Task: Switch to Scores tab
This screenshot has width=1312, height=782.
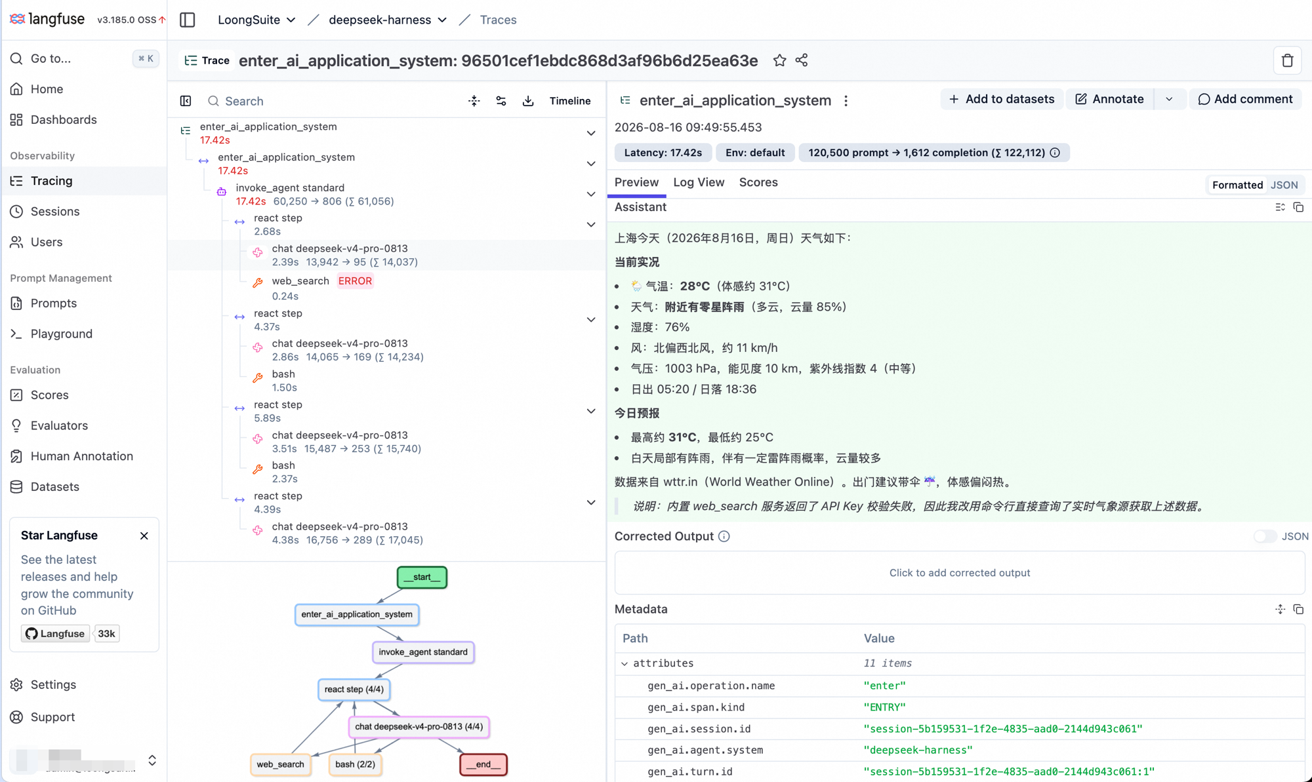Action: tap(758, 182)
